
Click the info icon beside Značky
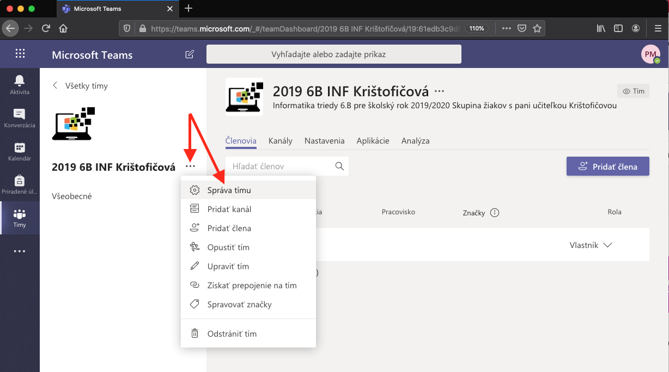495,213
